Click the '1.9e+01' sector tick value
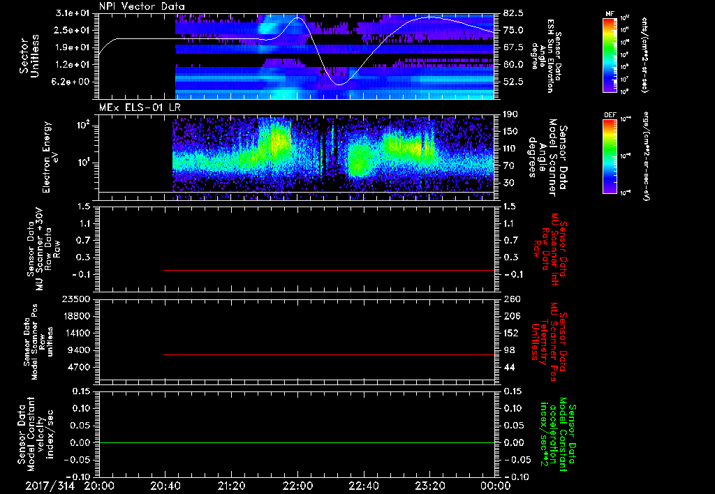This screenshot has height=494, width=715. [73, 47]
